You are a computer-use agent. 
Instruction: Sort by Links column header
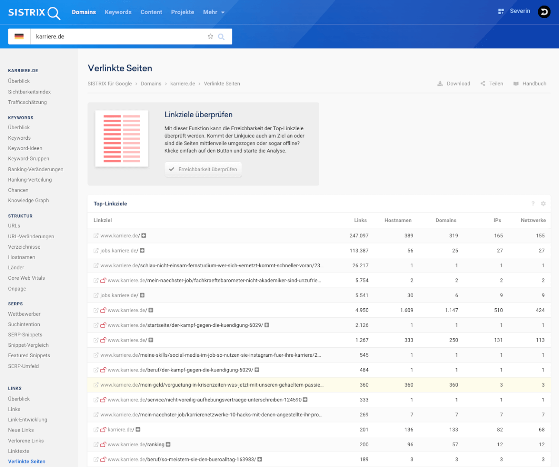360,221
